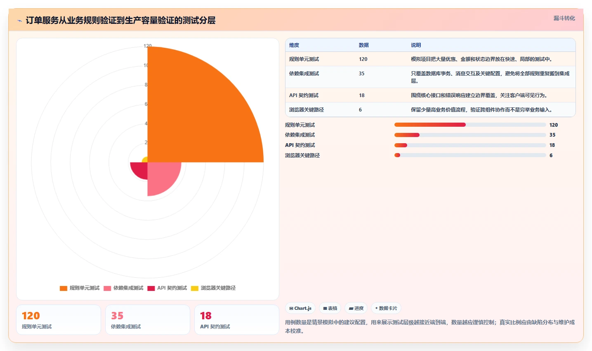
Task: Click description starting with 模拟项目把大量优惠
Action: [x=481, y=59]
